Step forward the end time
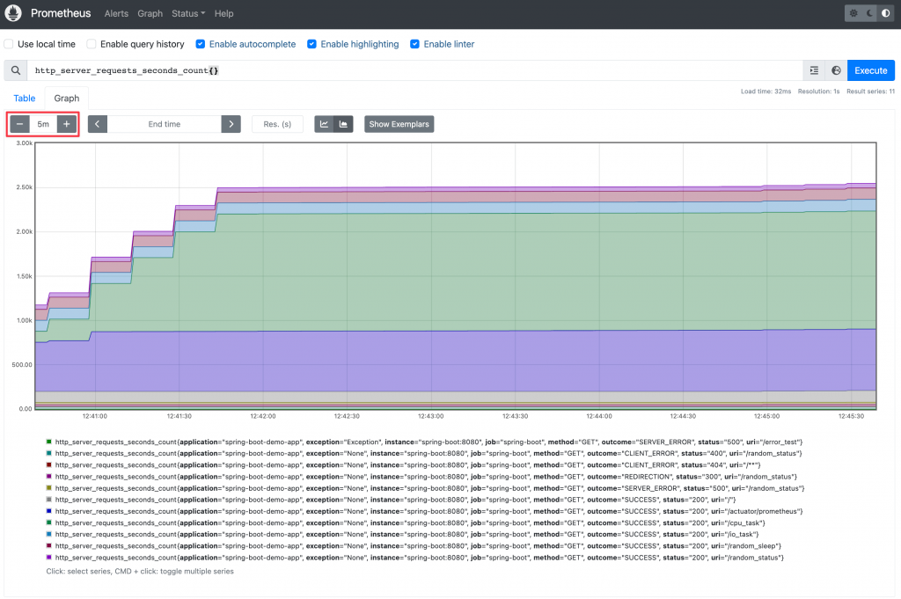 coord(231,124)
